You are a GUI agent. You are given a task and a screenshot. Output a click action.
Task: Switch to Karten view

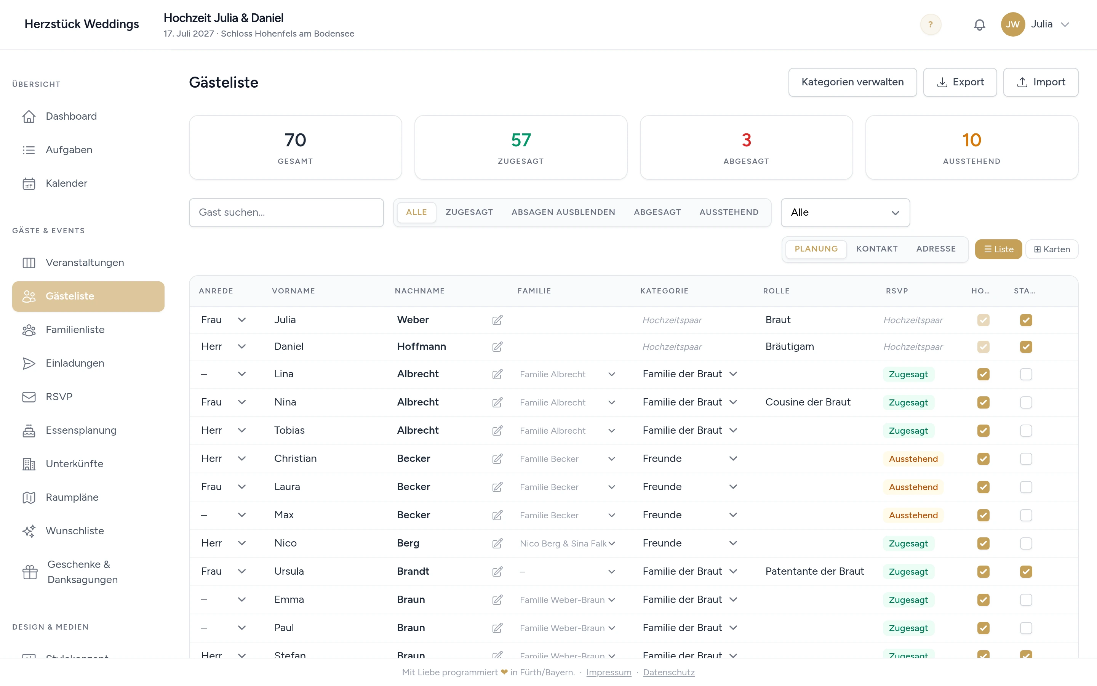pyautogui.click(x=1052, y=249)
